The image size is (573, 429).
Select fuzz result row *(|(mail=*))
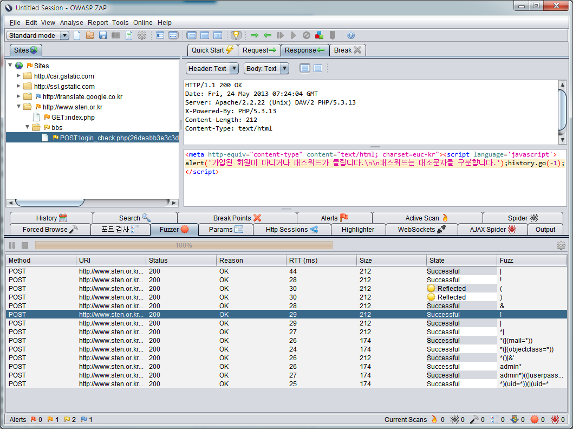pos(286,341)
